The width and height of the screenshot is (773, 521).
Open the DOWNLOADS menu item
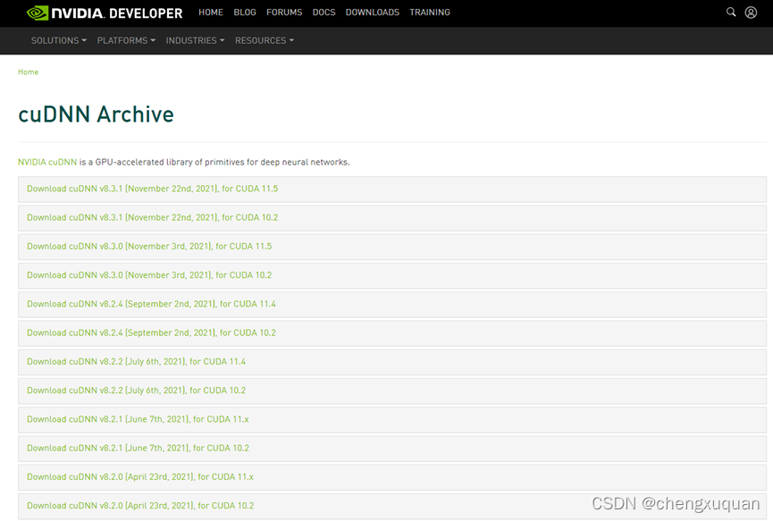click(373, 13)
